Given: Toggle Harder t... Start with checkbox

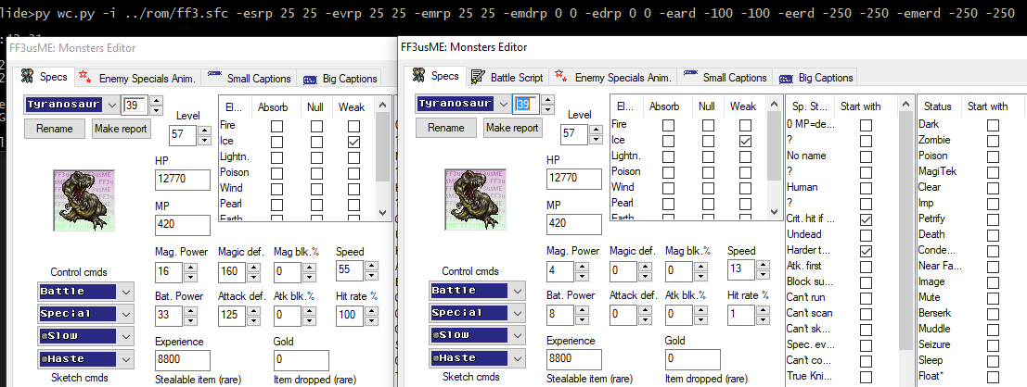Looking at the screenshot, I should click(866, 250).
